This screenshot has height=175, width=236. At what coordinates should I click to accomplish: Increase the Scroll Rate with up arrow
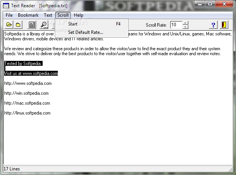pos(185,23)
